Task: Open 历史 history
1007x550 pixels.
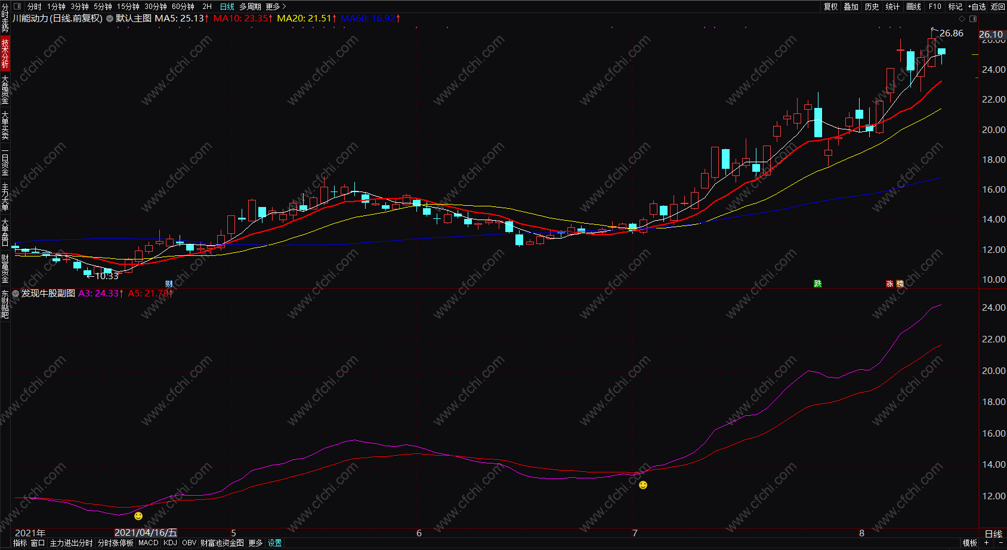Action: tap(872, 7)
